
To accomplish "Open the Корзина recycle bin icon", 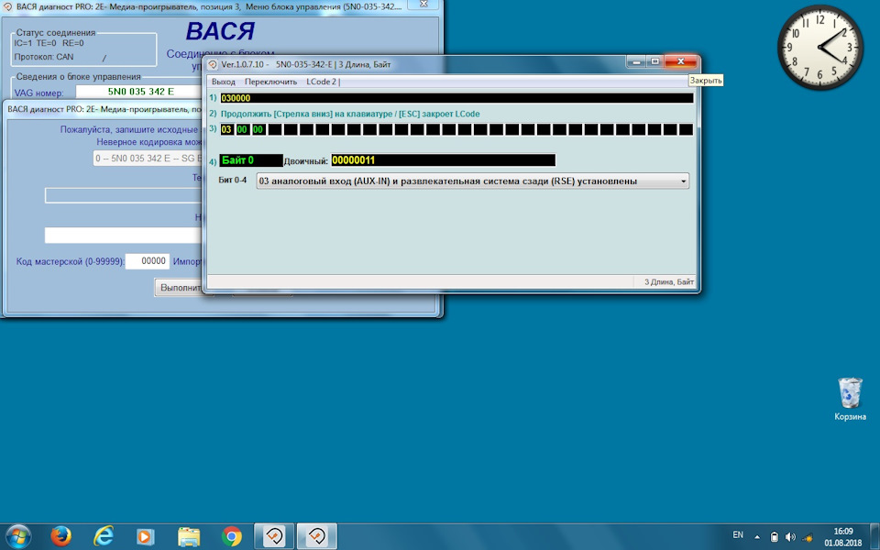I will click(850, 399).
